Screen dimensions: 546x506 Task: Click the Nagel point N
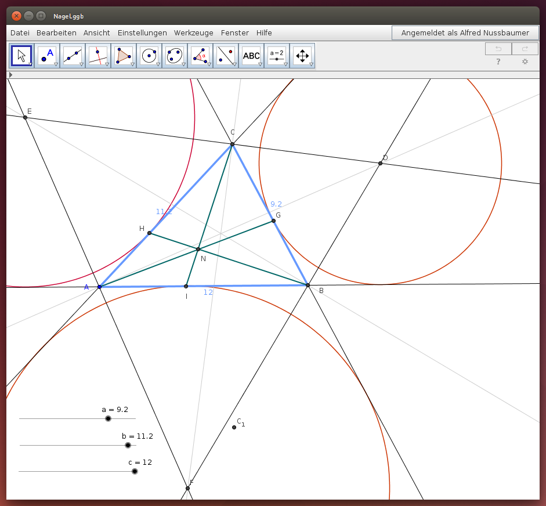click(198, 249)
